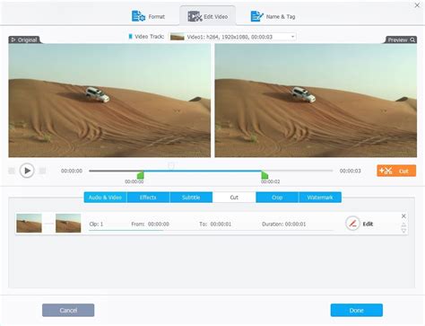
Task: Click the 'Duration: 00:00:01' text
Action: pyautogui.click(x=283, y=224)
